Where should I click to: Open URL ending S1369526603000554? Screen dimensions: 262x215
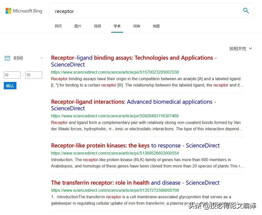click(115, 153)
